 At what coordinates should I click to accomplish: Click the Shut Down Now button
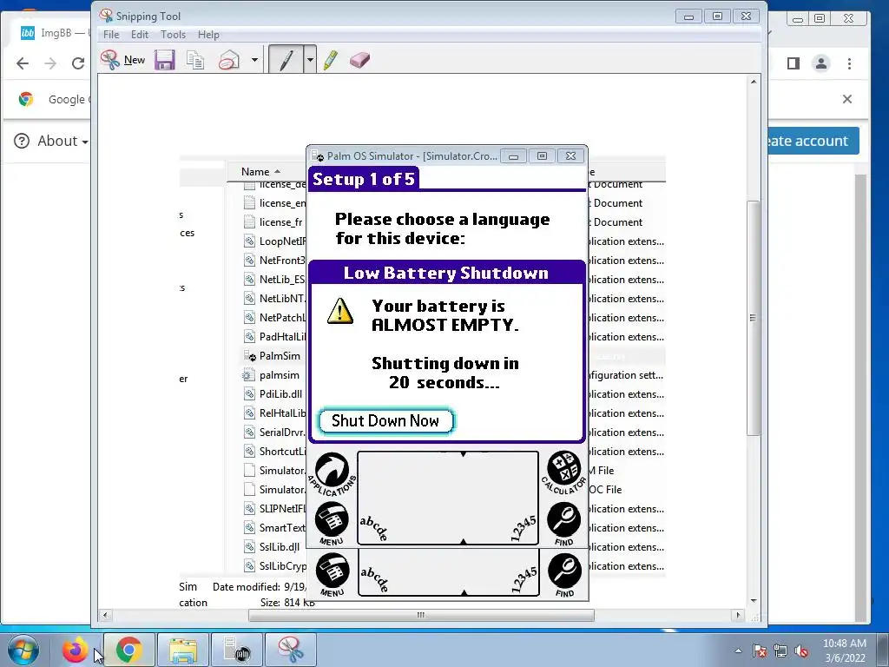(x=385, y=421)
